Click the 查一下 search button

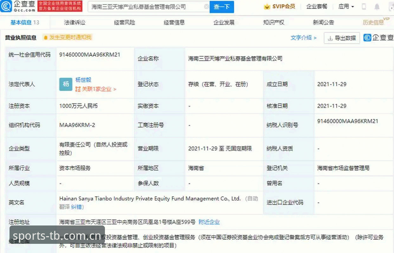point(222,7)
